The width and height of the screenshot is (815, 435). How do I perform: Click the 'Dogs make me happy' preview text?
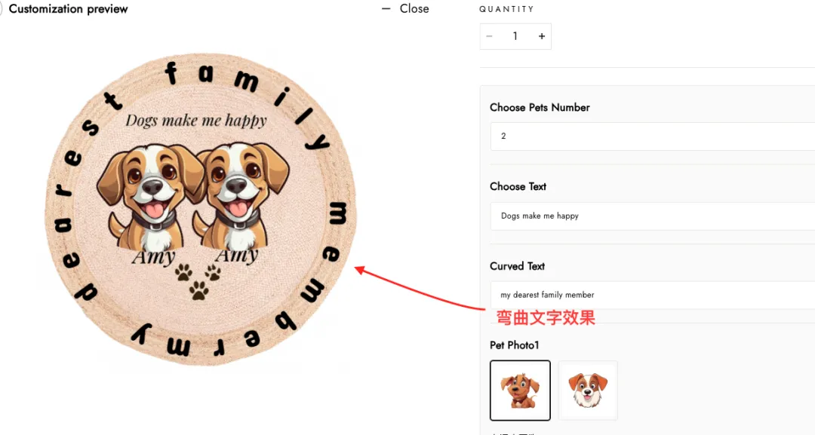point(196,121)
